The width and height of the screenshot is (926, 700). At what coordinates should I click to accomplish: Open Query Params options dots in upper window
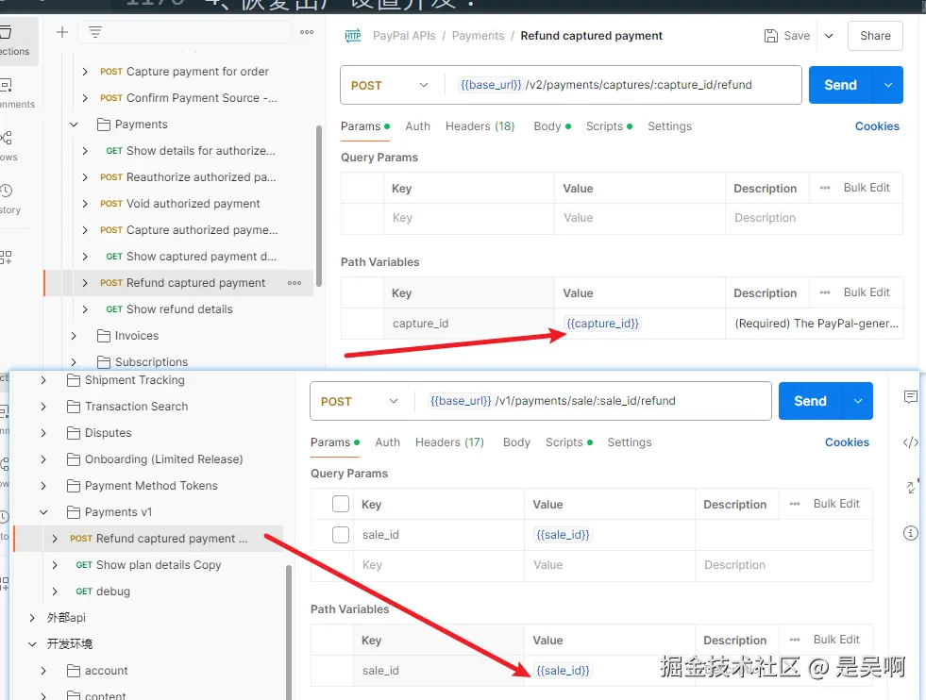pyautogui.click(x=824, y=188)
